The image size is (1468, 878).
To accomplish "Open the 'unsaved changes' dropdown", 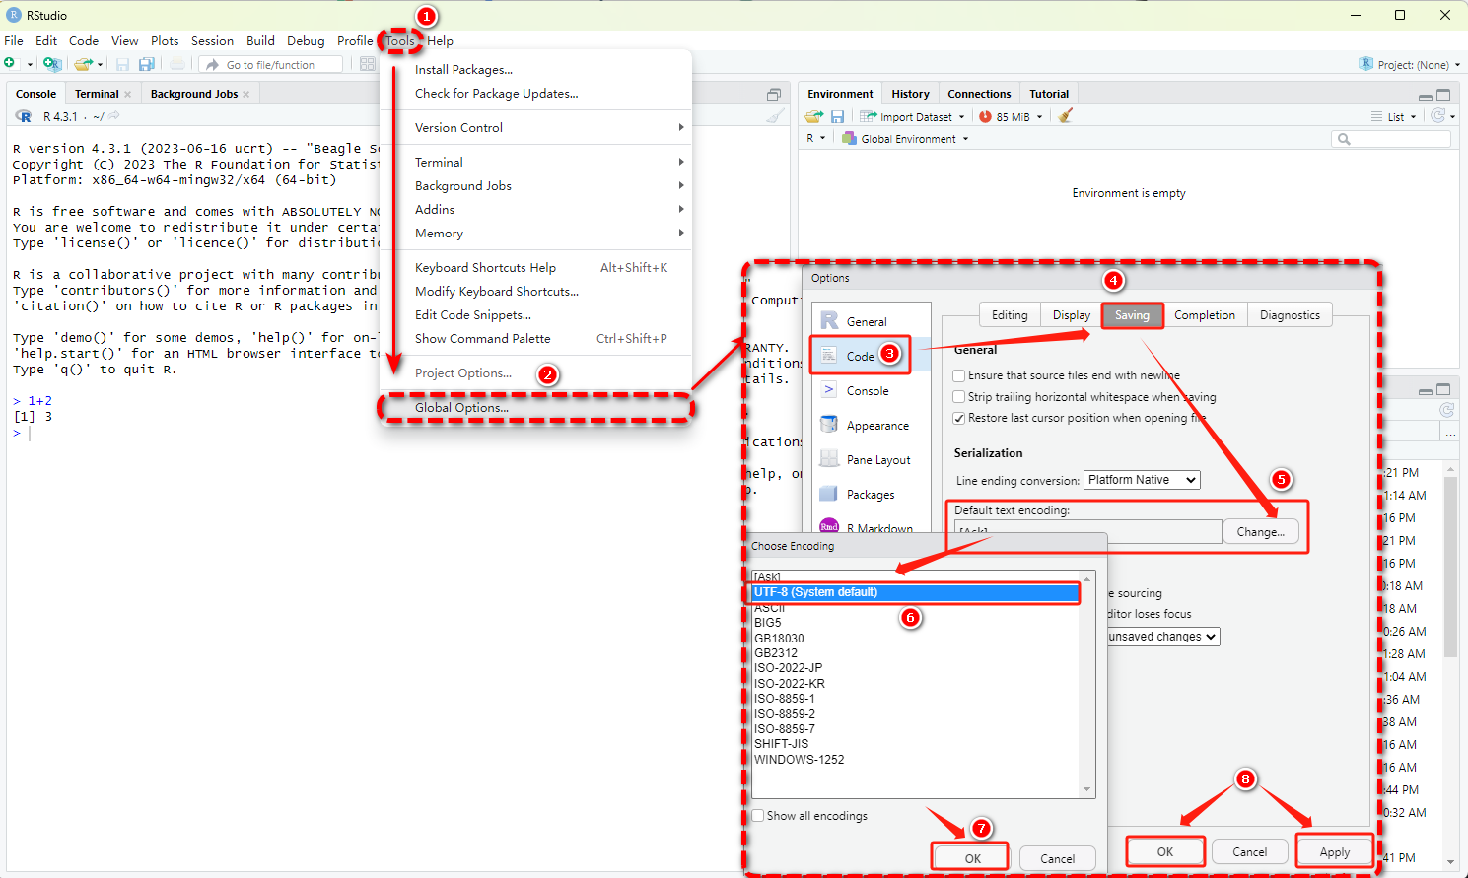I will pos(1163,637).
